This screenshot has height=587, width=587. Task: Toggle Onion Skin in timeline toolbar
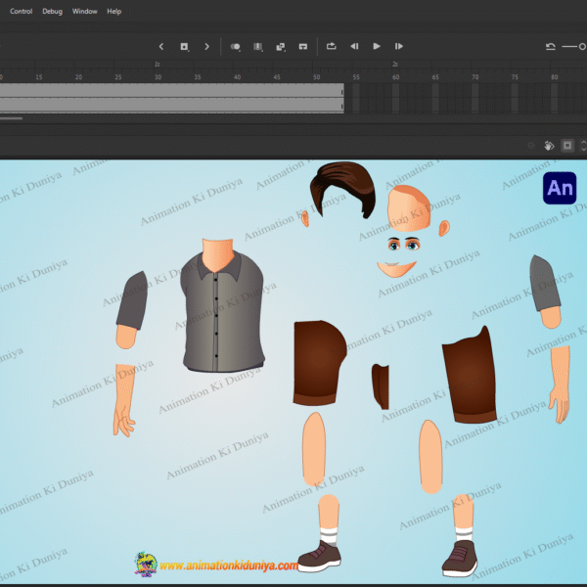pyautogui.click(x=235, y=46)
